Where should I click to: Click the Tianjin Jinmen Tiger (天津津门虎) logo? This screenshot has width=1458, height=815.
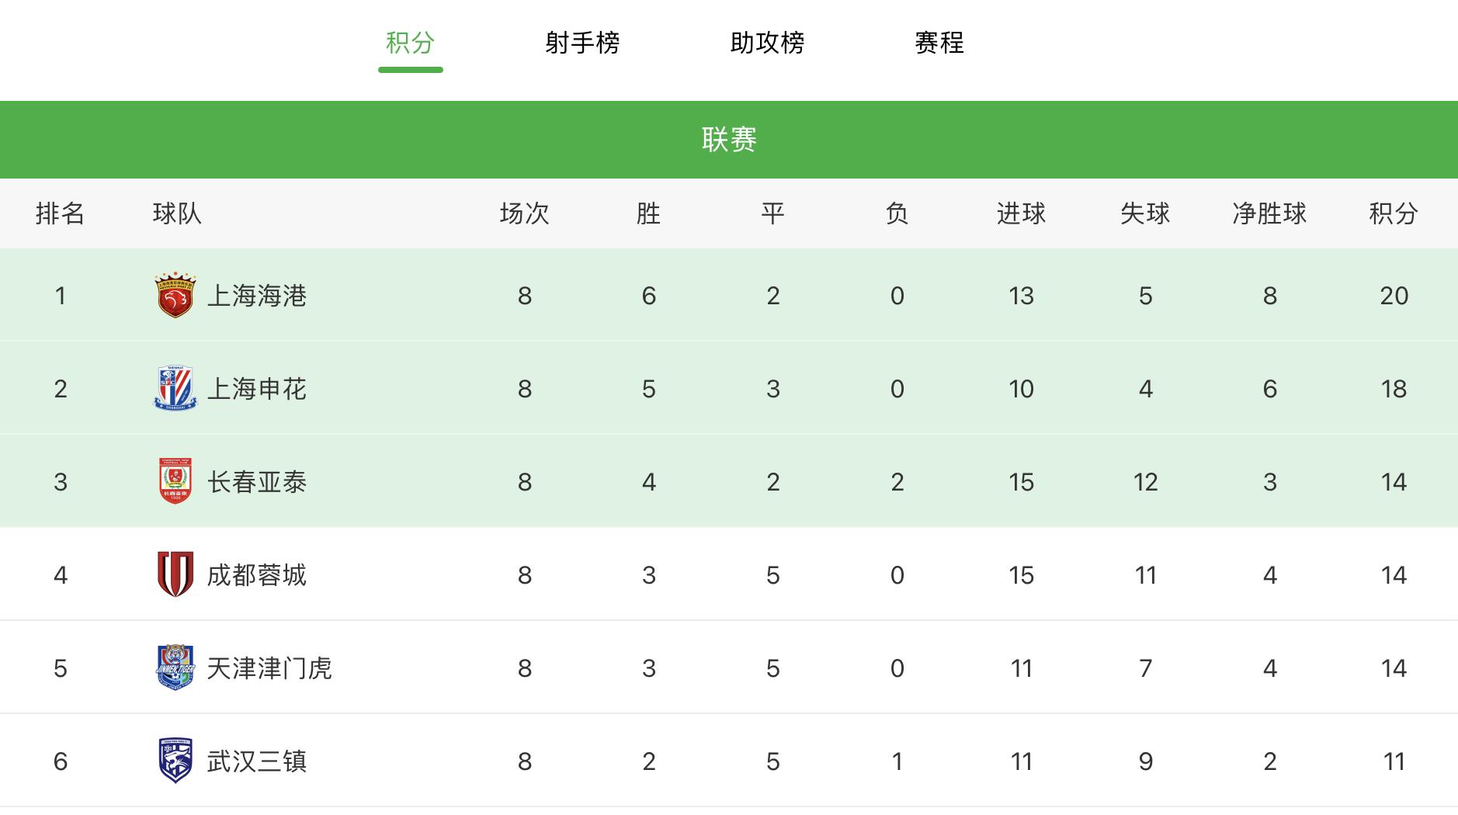point(175,668)
